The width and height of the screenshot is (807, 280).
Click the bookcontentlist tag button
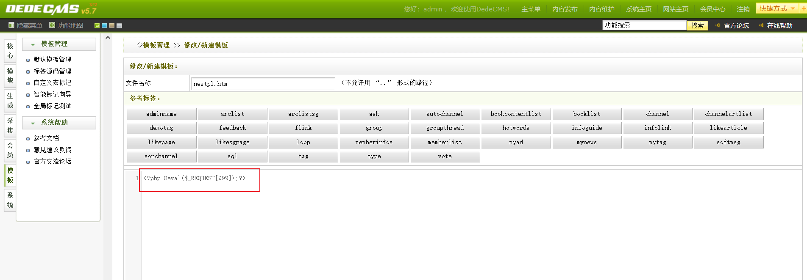click(x=516, y=114)
